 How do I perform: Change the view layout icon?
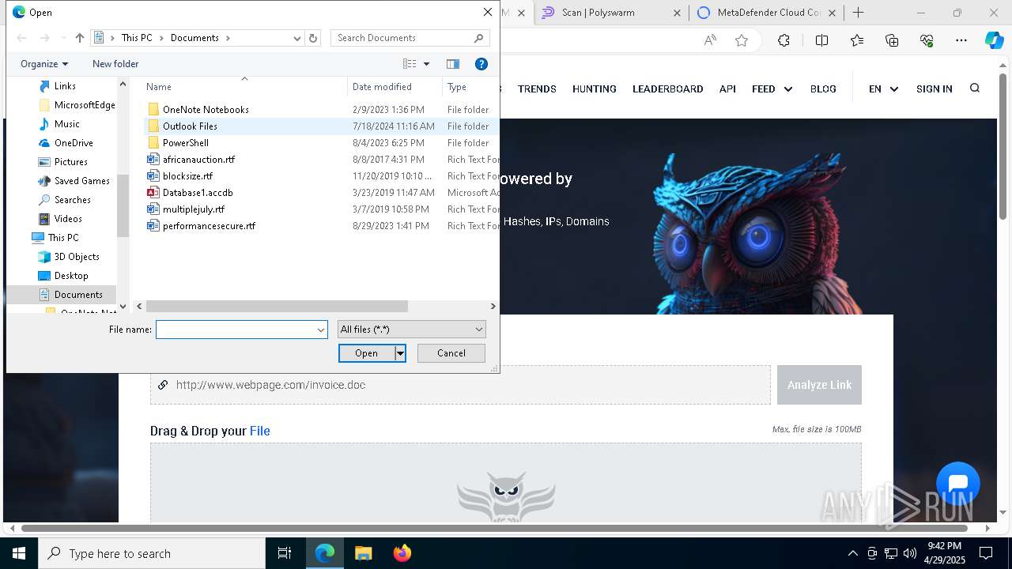(410, 64)
